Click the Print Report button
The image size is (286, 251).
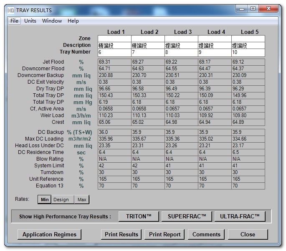coord(165,234)
